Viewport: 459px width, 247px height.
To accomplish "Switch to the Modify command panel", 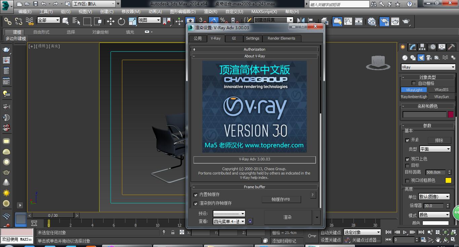I will click(412, 47).
